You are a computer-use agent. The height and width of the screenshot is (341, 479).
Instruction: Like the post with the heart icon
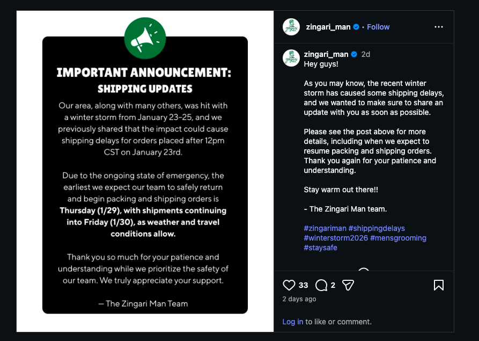(x=289, y=285)
